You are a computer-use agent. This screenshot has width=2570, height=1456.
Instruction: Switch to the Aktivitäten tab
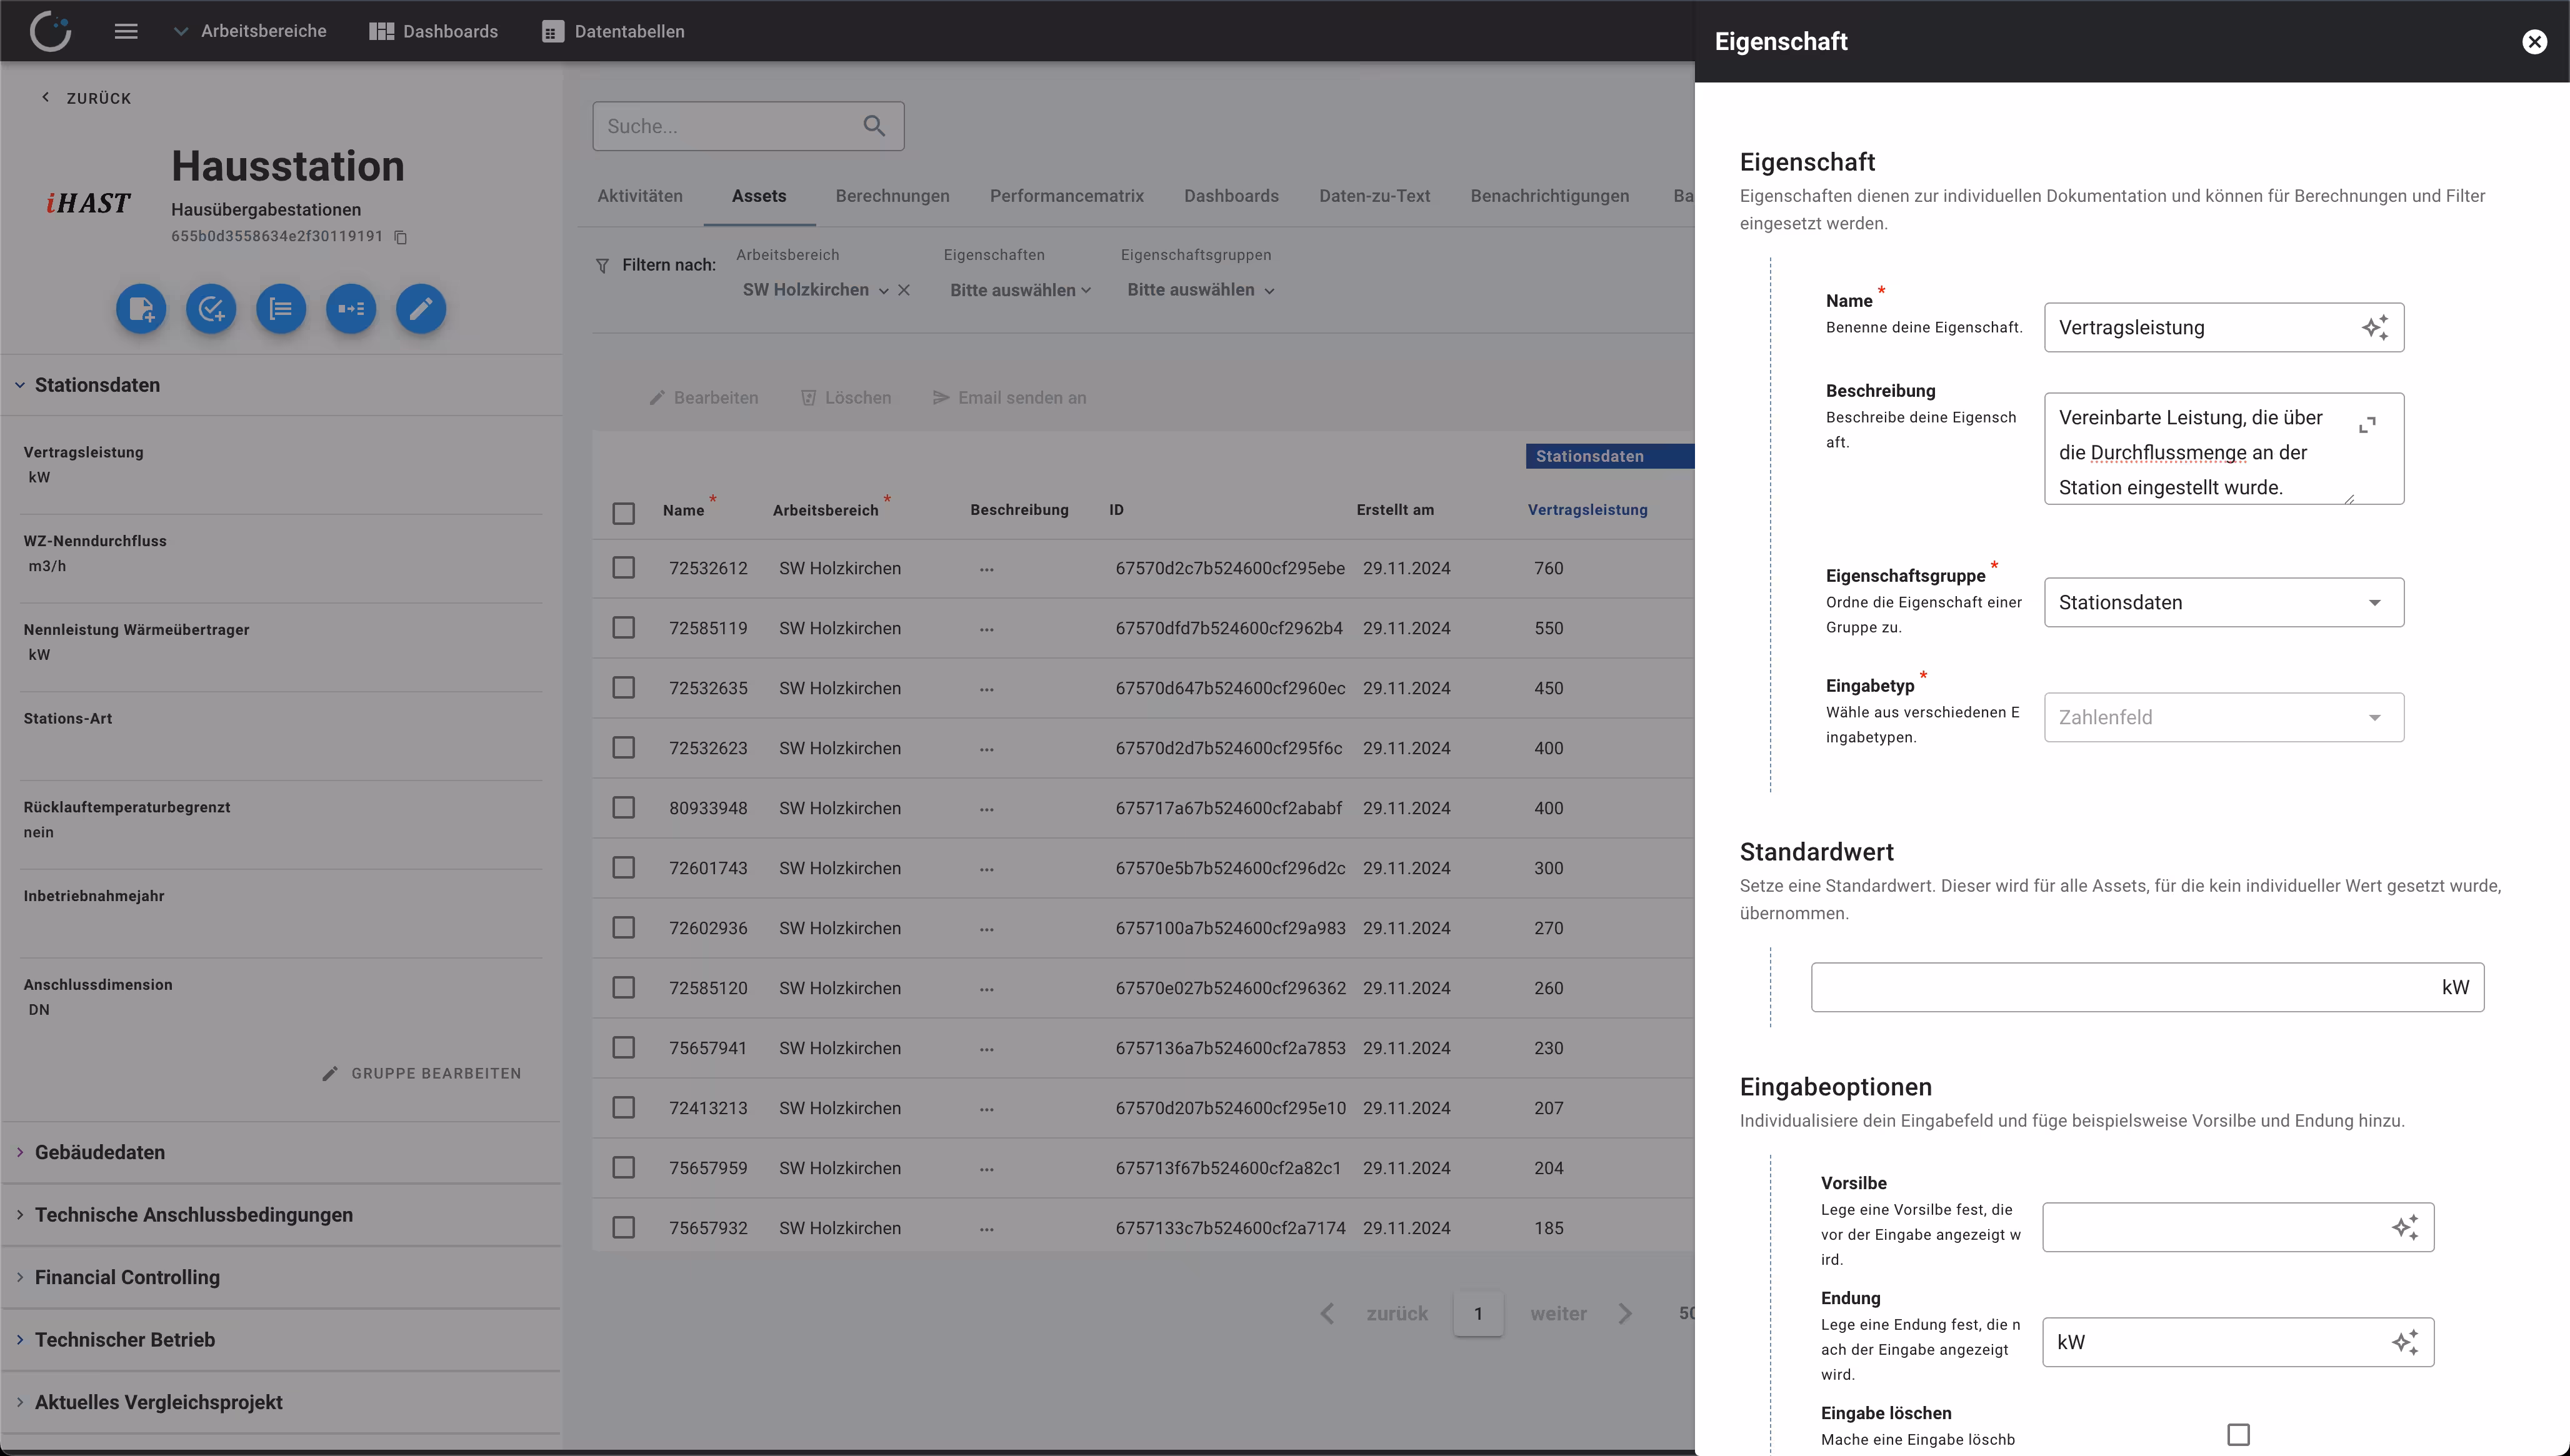pyautogui.click(x=640, y=196)
